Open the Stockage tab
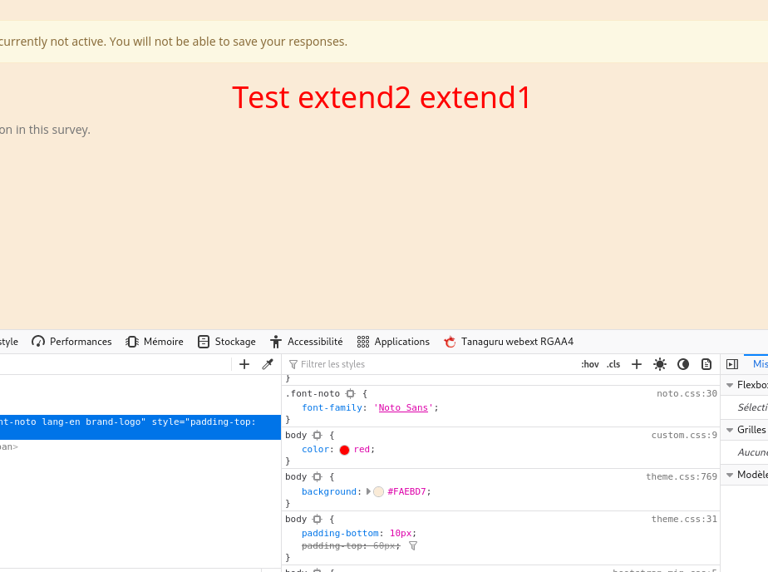 [x=227, y=342]
